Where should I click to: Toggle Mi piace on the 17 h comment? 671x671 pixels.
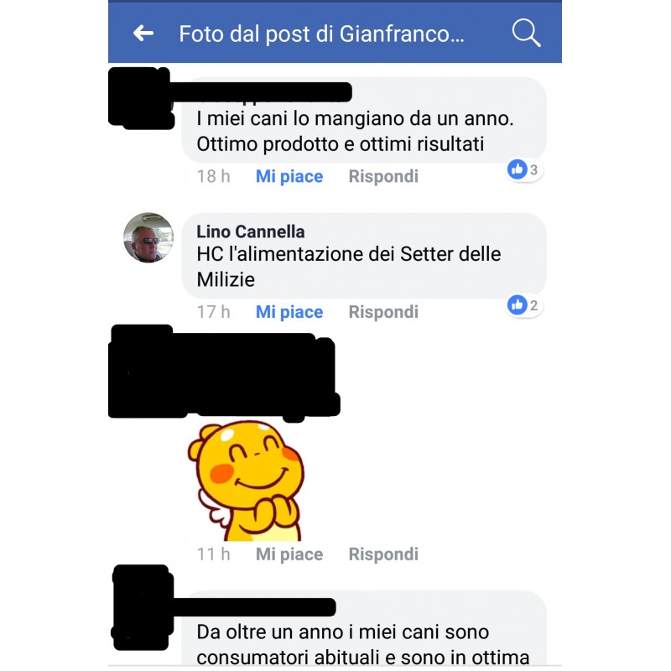tap(289, 312)
